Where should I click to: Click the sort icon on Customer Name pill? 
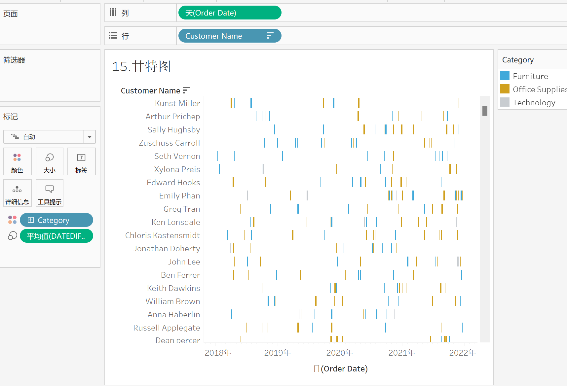pyautogui.click(x=270, y=35)
